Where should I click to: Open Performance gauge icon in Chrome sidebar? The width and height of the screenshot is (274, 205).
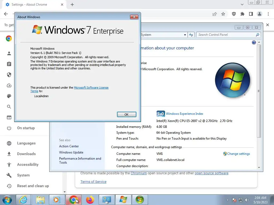click(x=9, y=85)
